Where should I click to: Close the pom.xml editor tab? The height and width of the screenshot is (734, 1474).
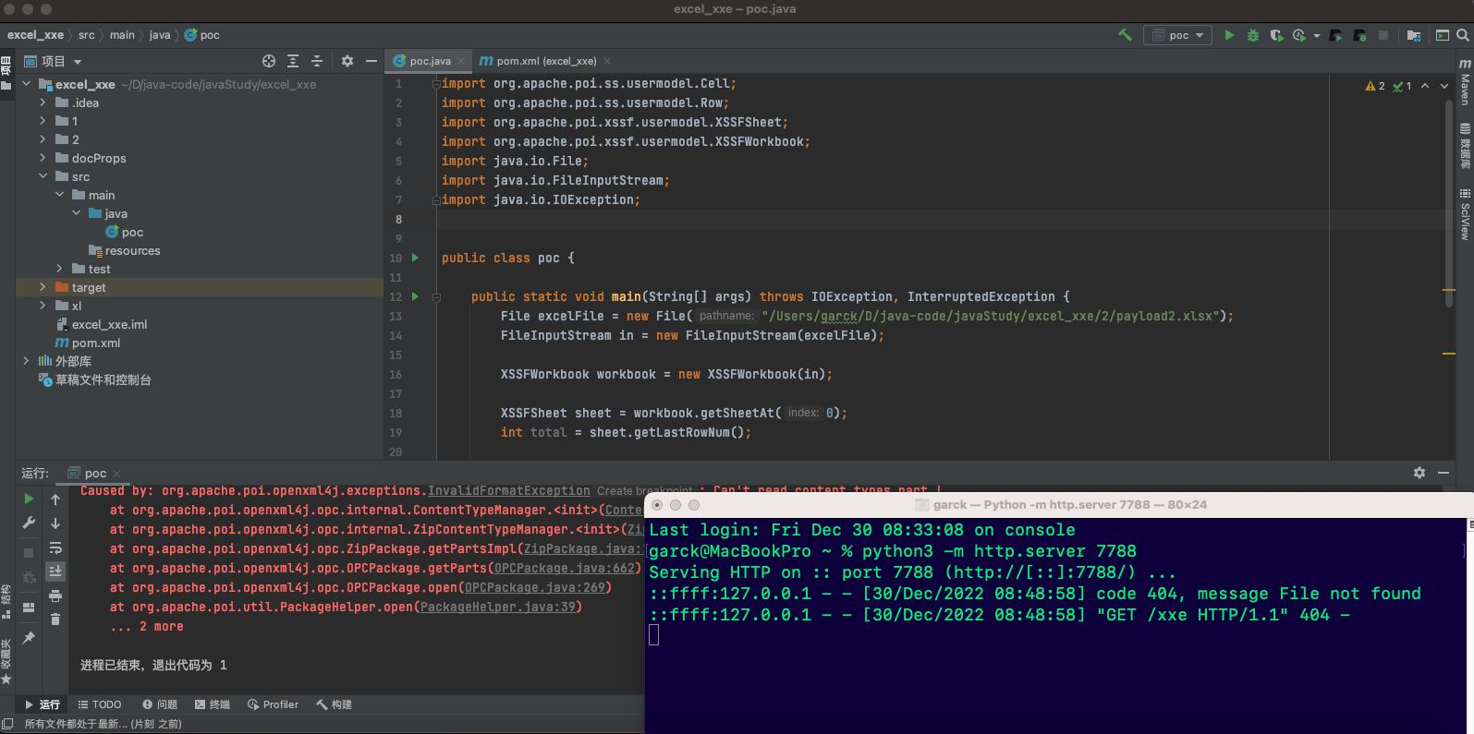(607, 61)
